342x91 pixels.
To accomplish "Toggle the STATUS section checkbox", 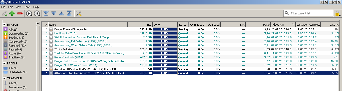I will (4, 25).
